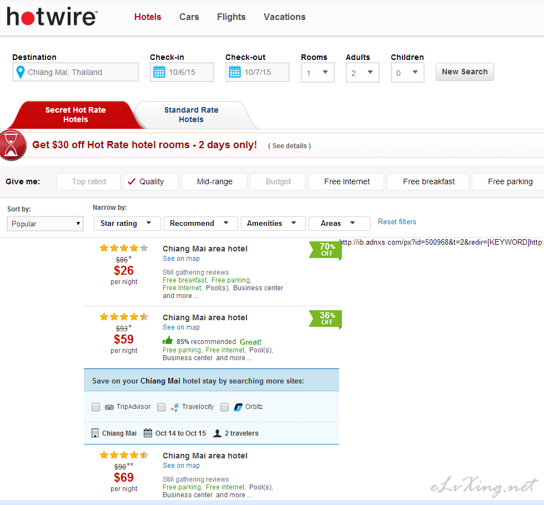
Task: Enable the Free breakfast filter
Action: click(x=428, y=182)
